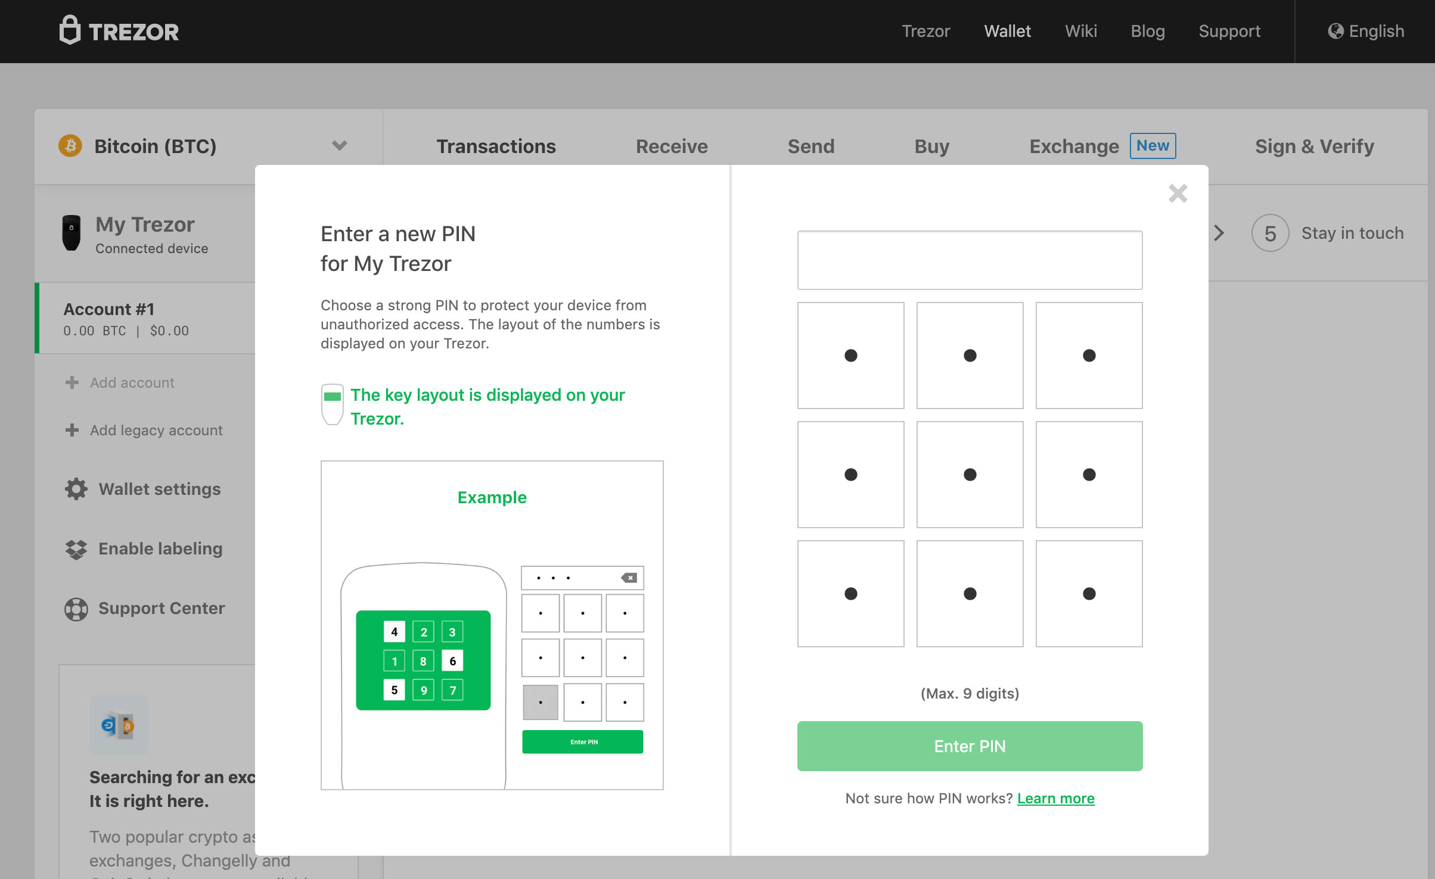Switch to the Exchange tab

[1074, 146]
